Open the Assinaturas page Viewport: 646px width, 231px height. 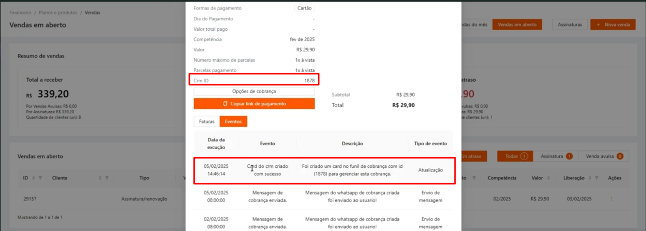point(570,25)
